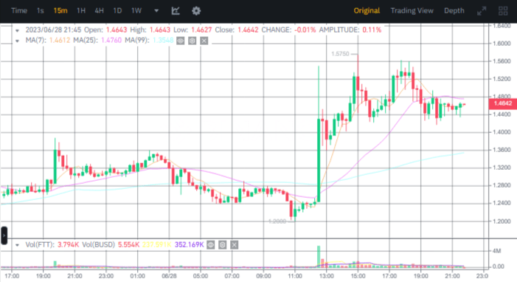Click the CHANGE value -0.01%
Viewport: 517px width, 282px height.
pos(305,30)
